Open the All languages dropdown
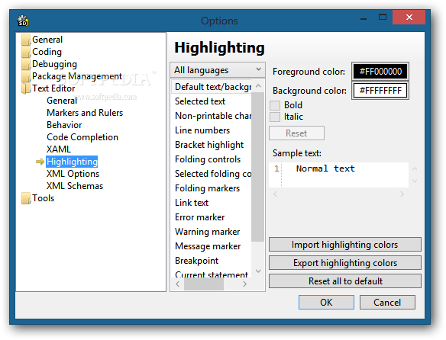The width and height of the screenshot is (446, 340). click(x=218, y=70)
